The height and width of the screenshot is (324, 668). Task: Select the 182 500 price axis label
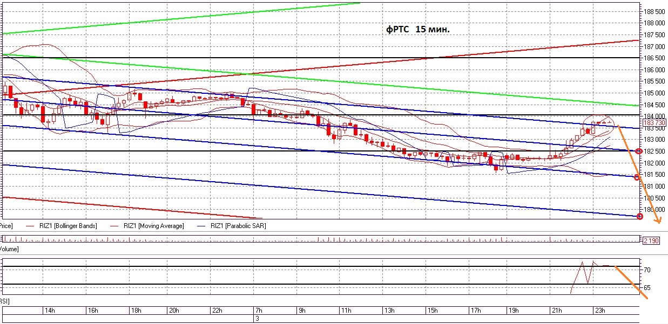pyautogui.click(x=653, y=151)
